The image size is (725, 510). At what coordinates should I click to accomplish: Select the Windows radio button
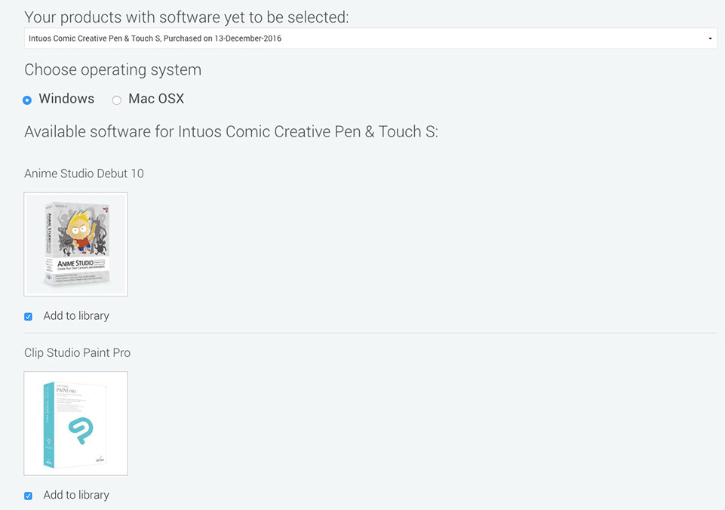pyautogui.click(x=27, y=100)
